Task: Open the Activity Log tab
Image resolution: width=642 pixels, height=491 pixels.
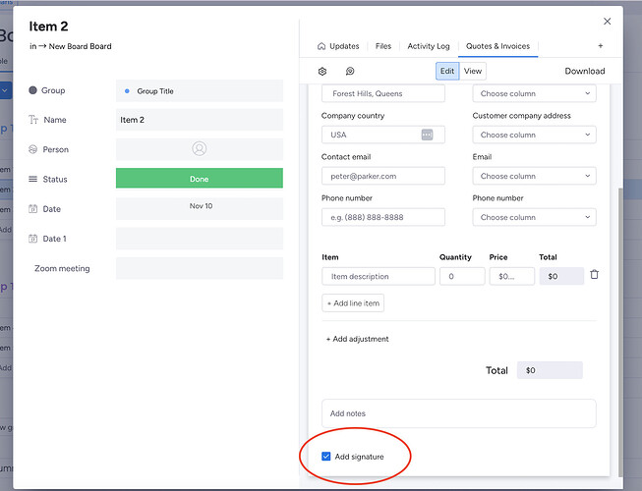Action: 429,46
